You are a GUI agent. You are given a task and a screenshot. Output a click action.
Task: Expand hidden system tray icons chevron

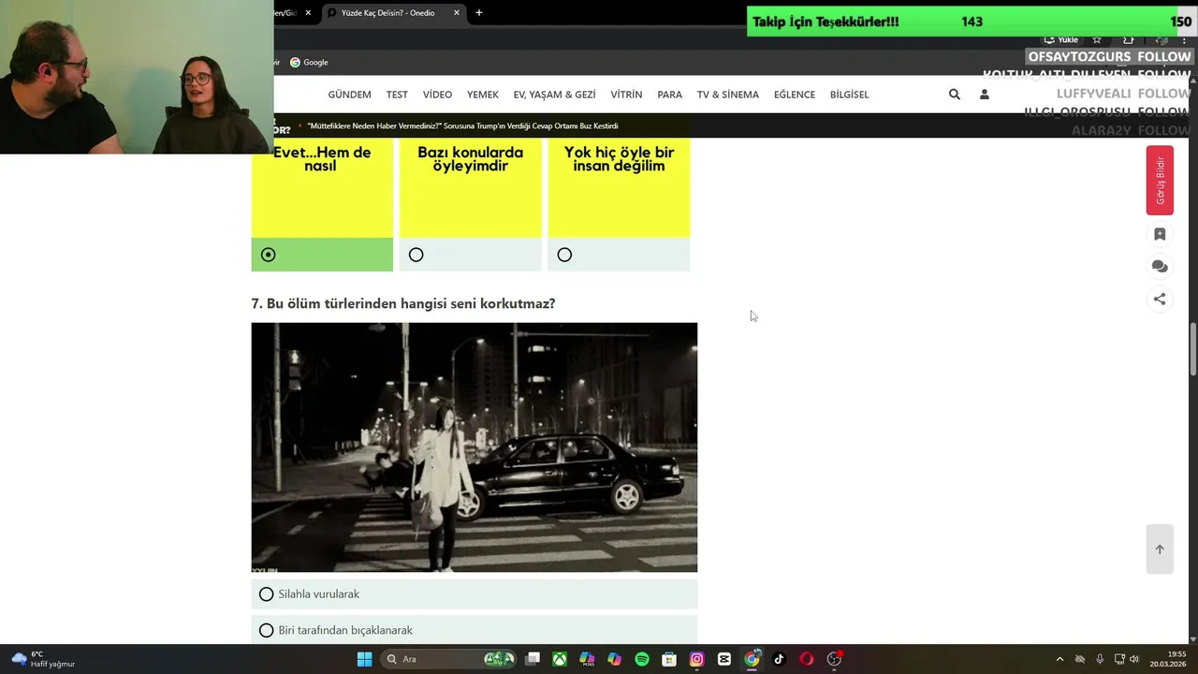pos(1059,659)
